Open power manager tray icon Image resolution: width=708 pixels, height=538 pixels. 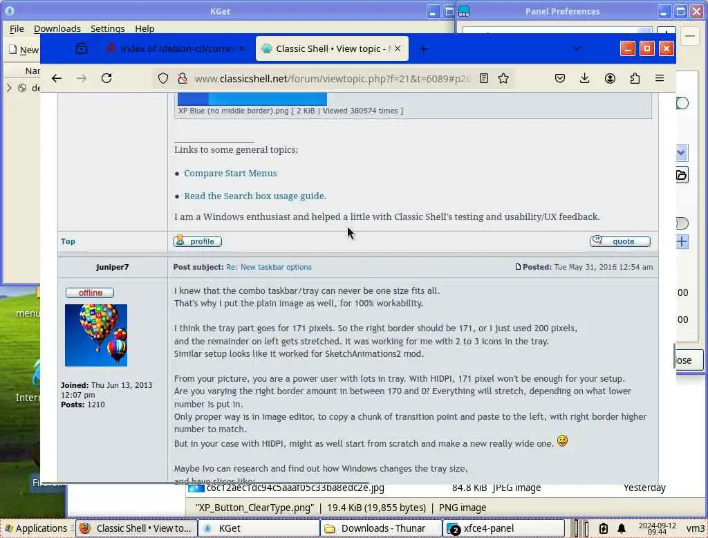(x=604, y=528)
